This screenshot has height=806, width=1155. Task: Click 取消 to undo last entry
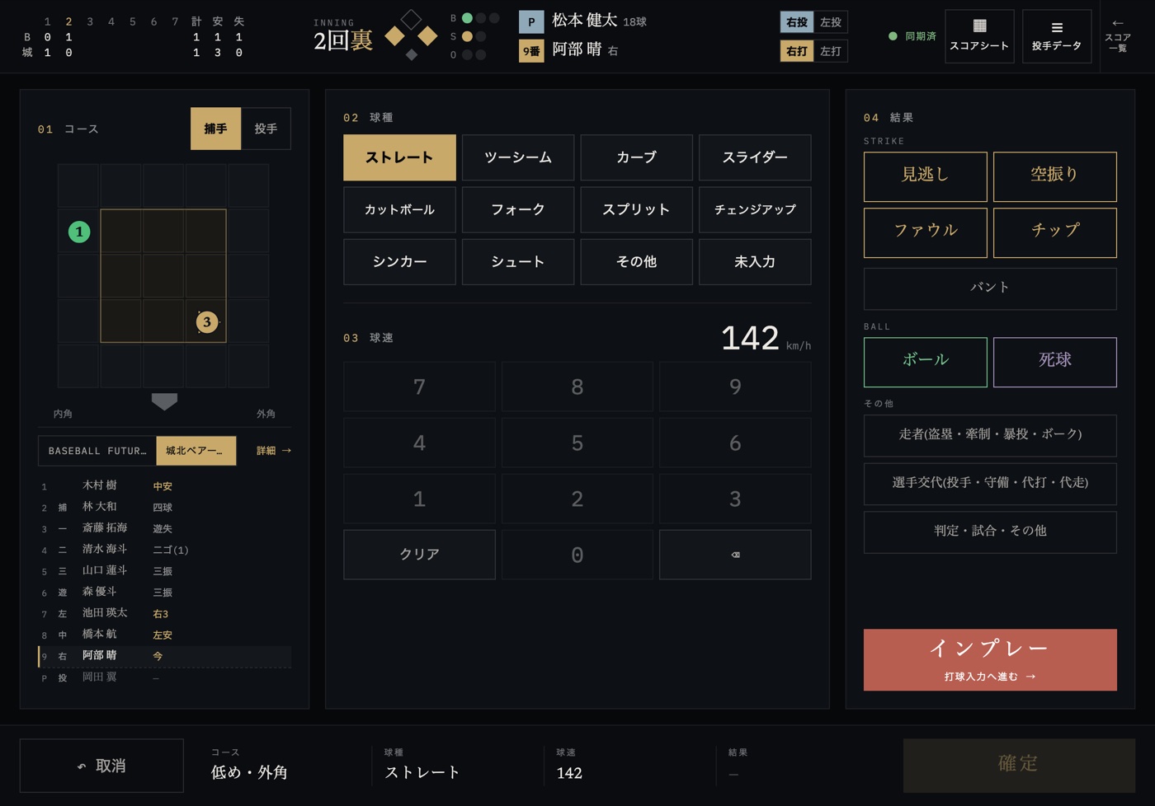[101, 766]
